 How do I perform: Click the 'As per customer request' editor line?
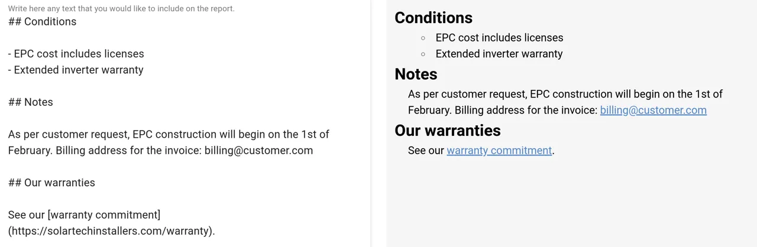[x=169, y=134]
